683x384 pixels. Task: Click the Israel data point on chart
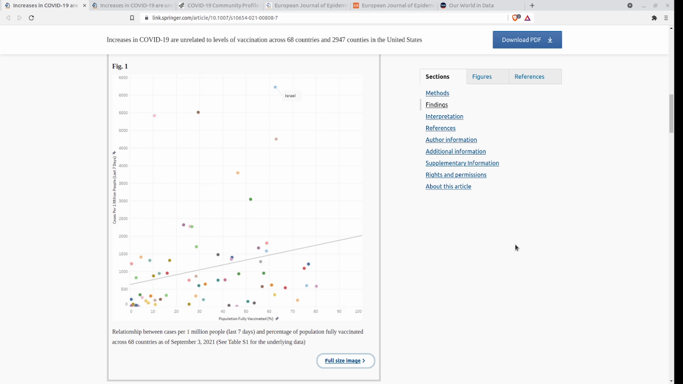click(275, 87)
